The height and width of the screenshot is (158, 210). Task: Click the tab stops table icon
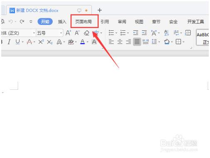coord(188,33)
